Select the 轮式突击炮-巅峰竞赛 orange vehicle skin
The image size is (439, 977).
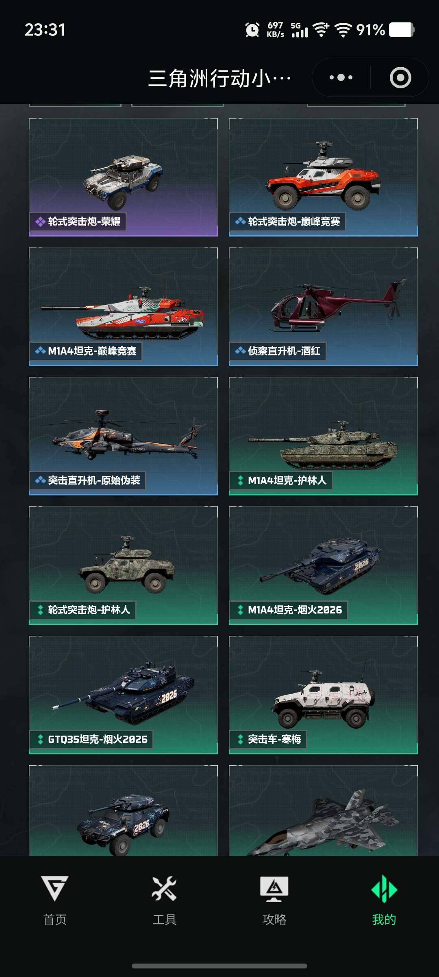[323, 177]
